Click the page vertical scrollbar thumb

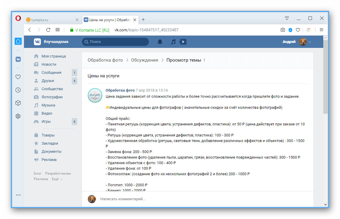tap(325, 77)
